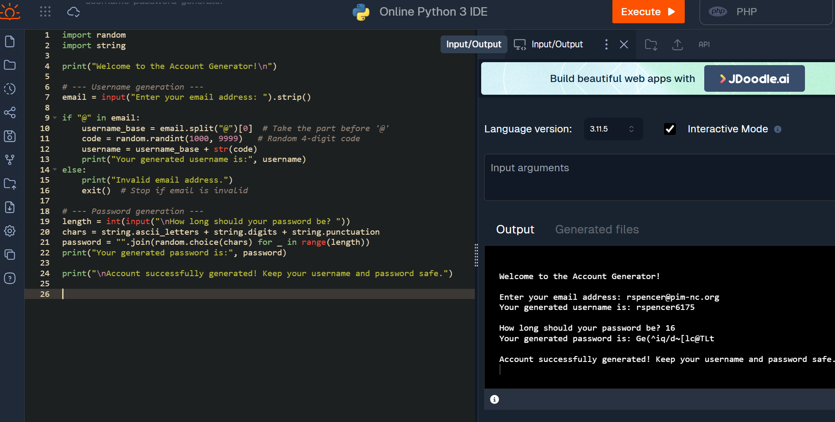835x422 pixels.
Task: Click the upload arrow icon near API
Action: pyautogui.click(x=678, y=44)
